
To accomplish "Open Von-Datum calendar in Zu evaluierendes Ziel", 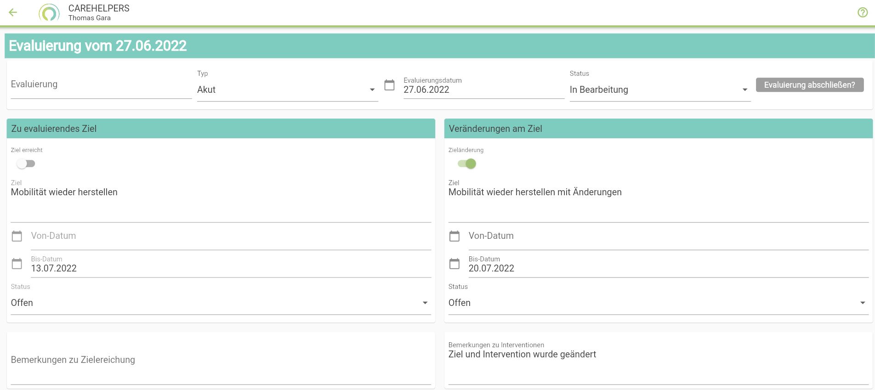I will (x=17, y=236).
